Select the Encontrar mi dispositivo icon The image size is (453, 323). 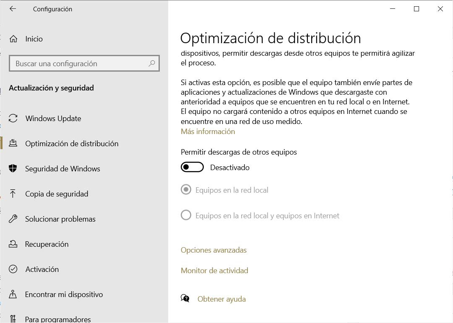click(x=13, y=294)
